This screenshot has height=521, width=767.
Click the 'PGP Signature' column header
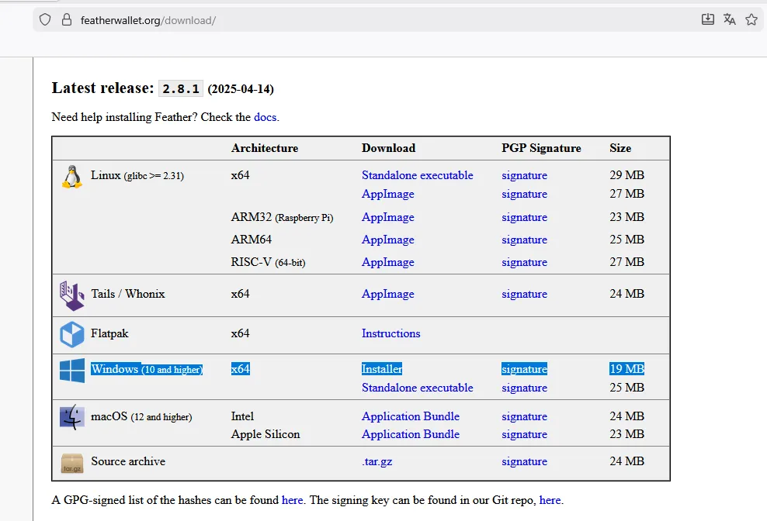click(541, 148)
